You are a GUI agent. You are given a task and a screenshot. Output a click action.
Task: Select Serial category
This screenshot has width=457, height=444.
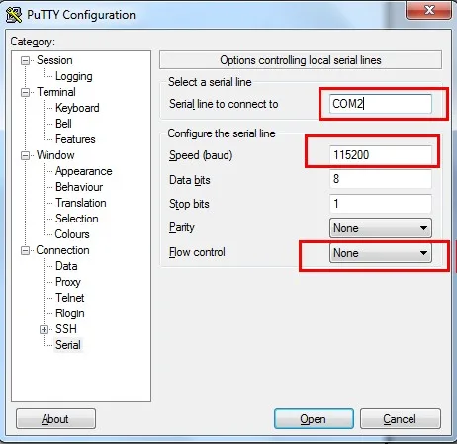point(68,345)
